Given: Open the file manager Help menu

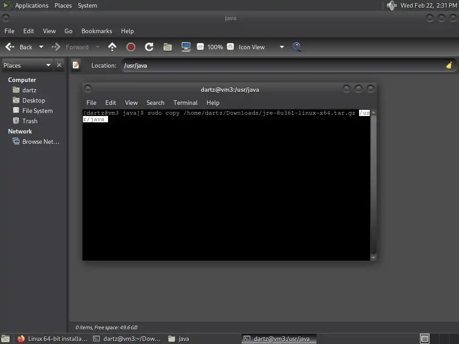Looking at the screenshot, I should click(x=127, y=31).
